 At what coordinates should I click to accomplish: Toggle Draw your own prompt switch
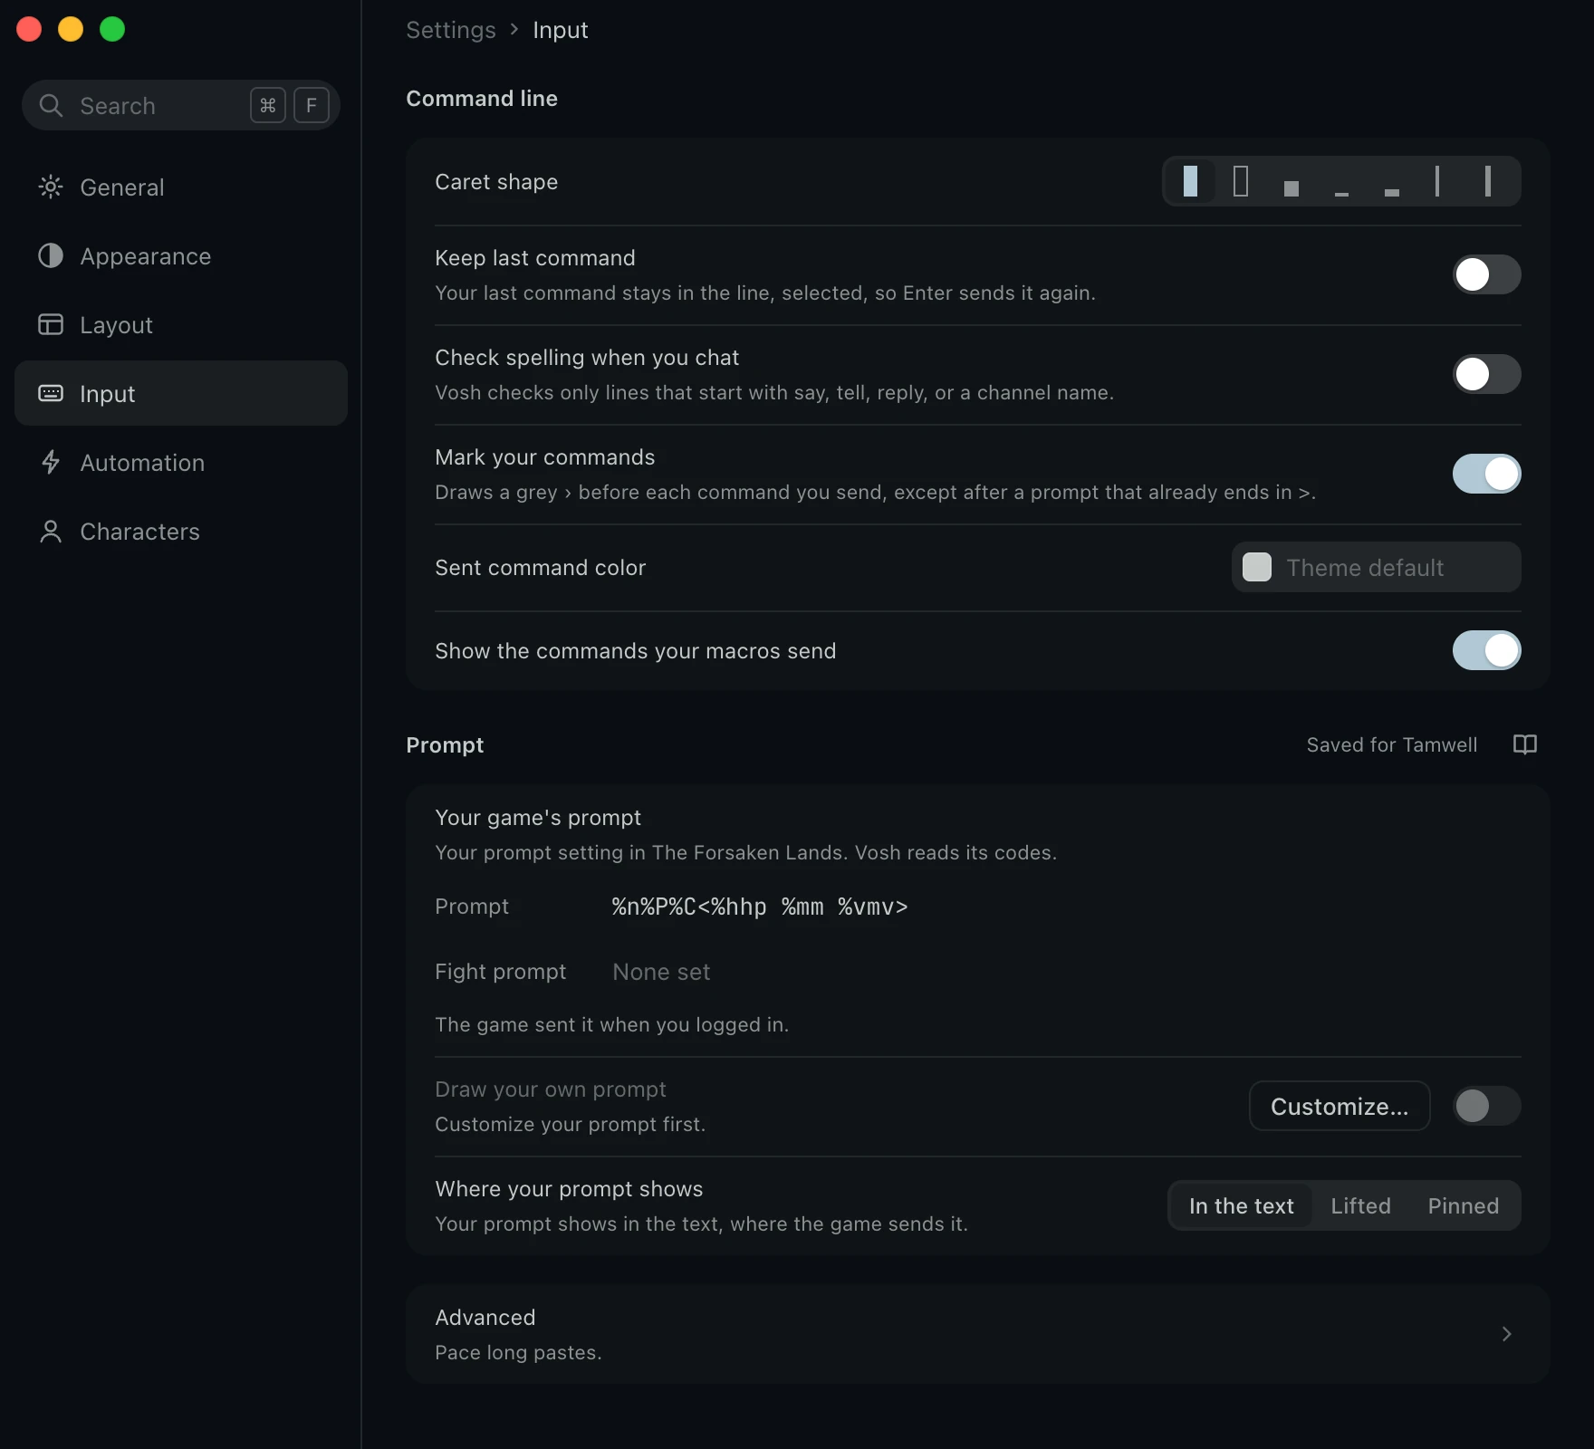pos(1486,1106)
